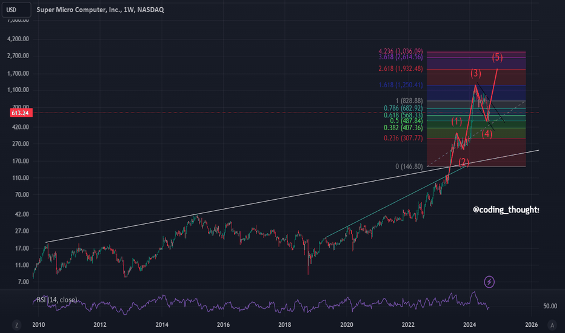Click the lightning bolt event icon

pyautogui.click(x=489, y=282)
